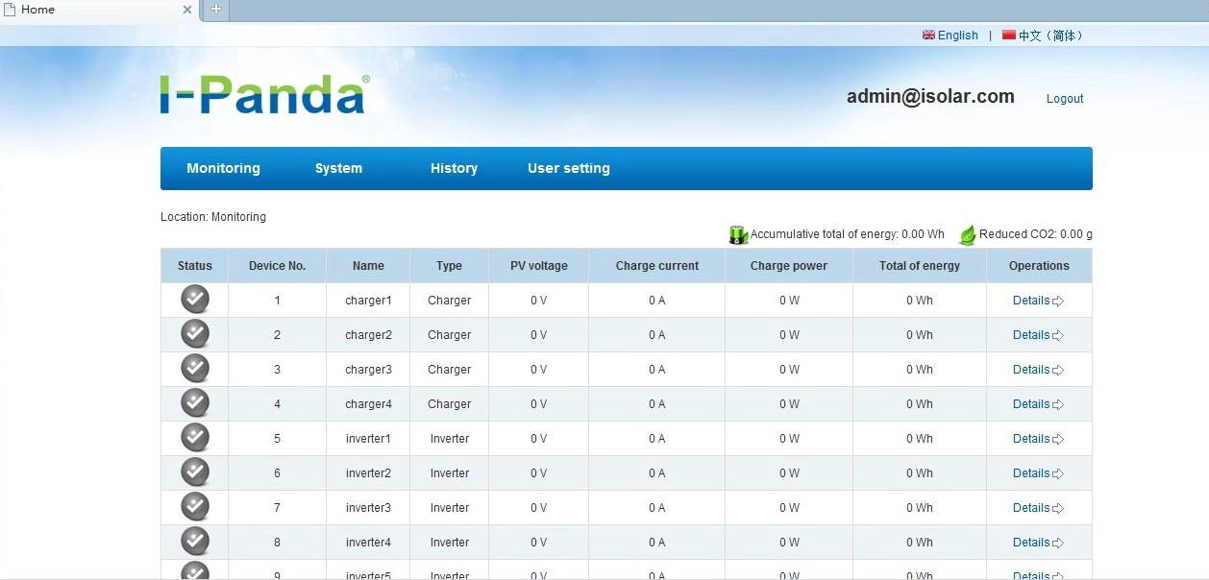Image resolution: width=1209 pixels, height=580 pixels.
Task: Click the green leaf CO2 icon
Action: point(968,234)
